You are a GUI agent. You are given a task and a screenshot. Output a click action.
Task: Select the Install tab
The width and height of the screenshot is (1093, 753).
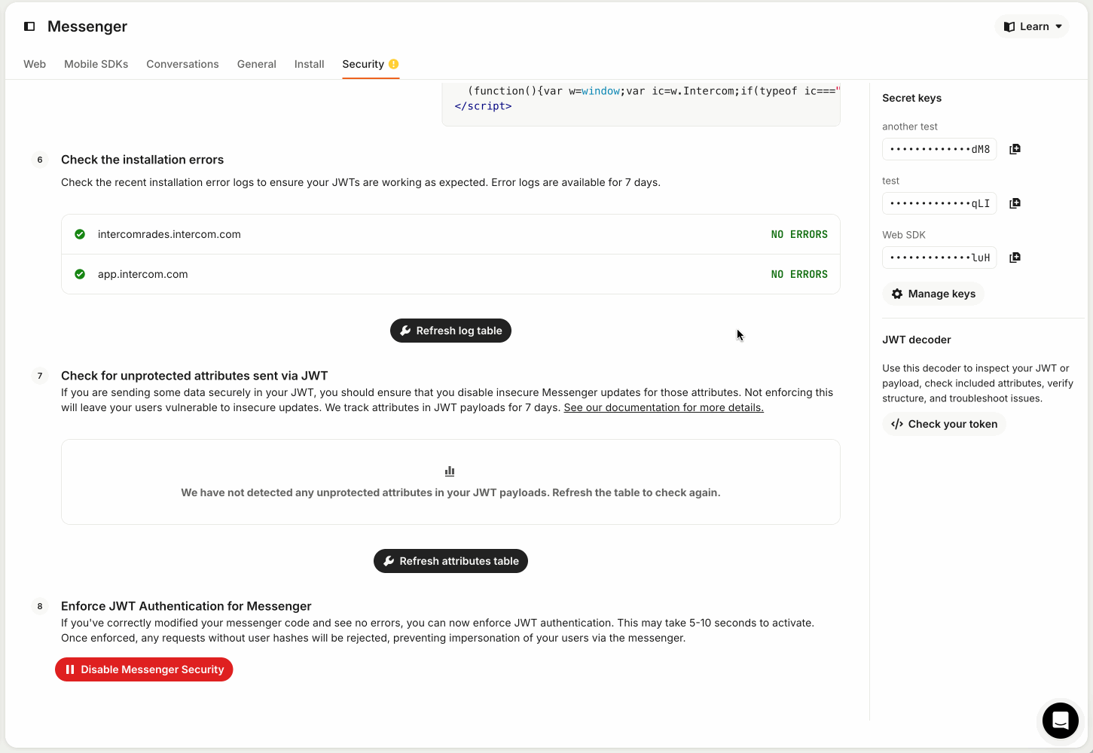[309, 64]
